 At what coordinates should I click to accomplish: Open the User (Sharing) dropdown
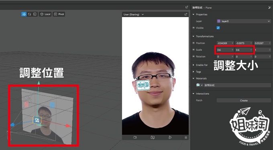[x=134, y=14]
